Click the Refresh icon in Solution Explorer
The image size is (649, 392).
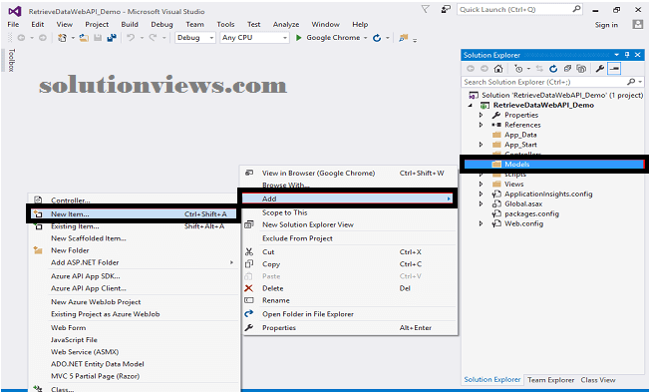[553, 69]
